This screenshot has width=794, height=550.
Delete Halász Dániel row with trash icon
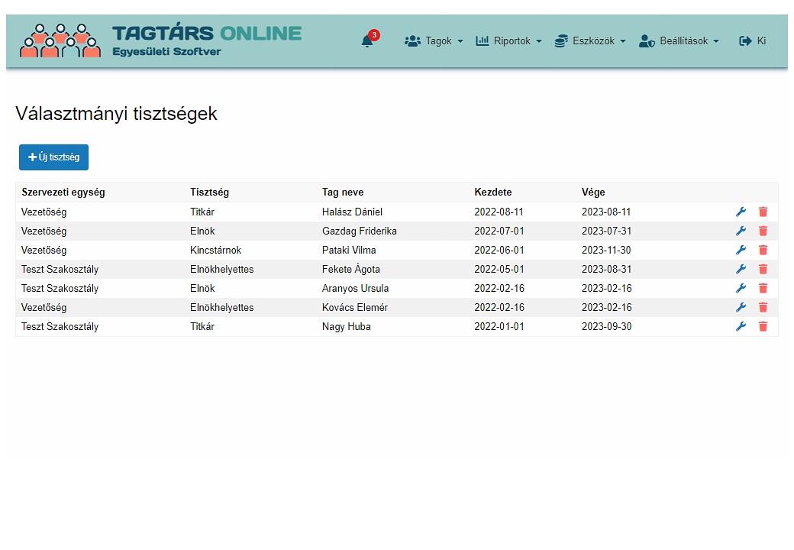tap(763, 212)
